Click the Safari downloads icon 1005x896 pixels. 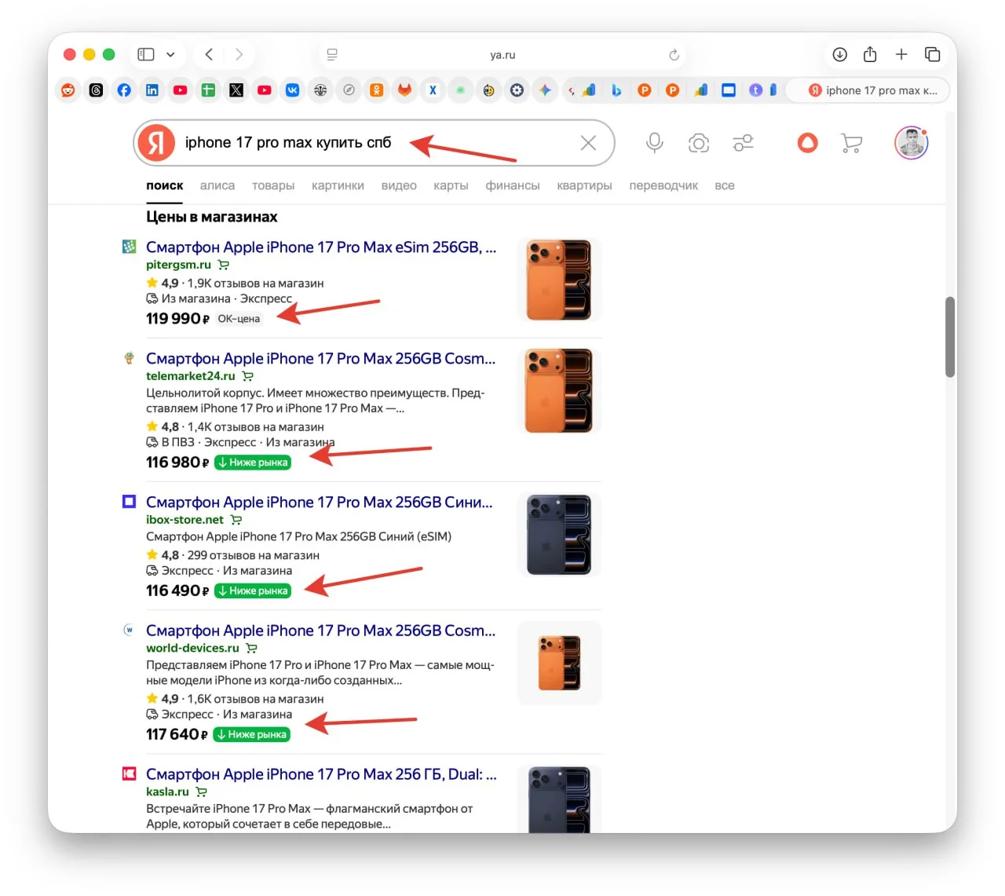pyautogui.click(x=839, y=54)
